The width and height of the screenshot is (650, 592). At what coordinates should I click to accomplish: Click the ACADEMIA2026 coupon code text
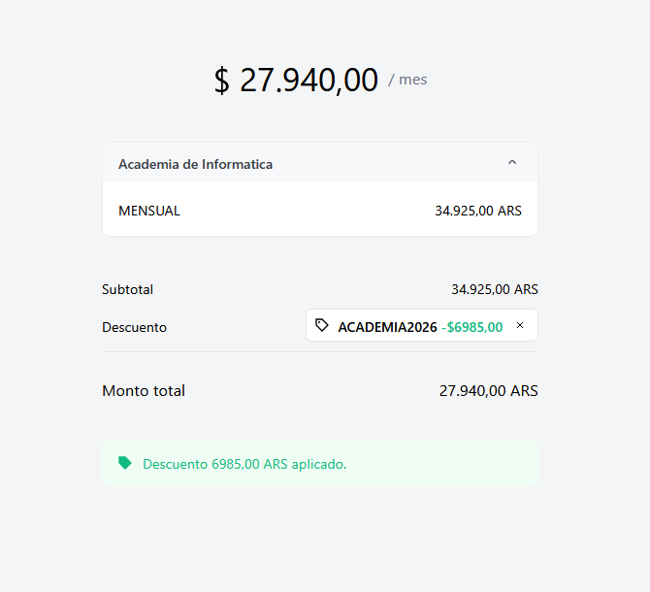(x=387, y=327)
